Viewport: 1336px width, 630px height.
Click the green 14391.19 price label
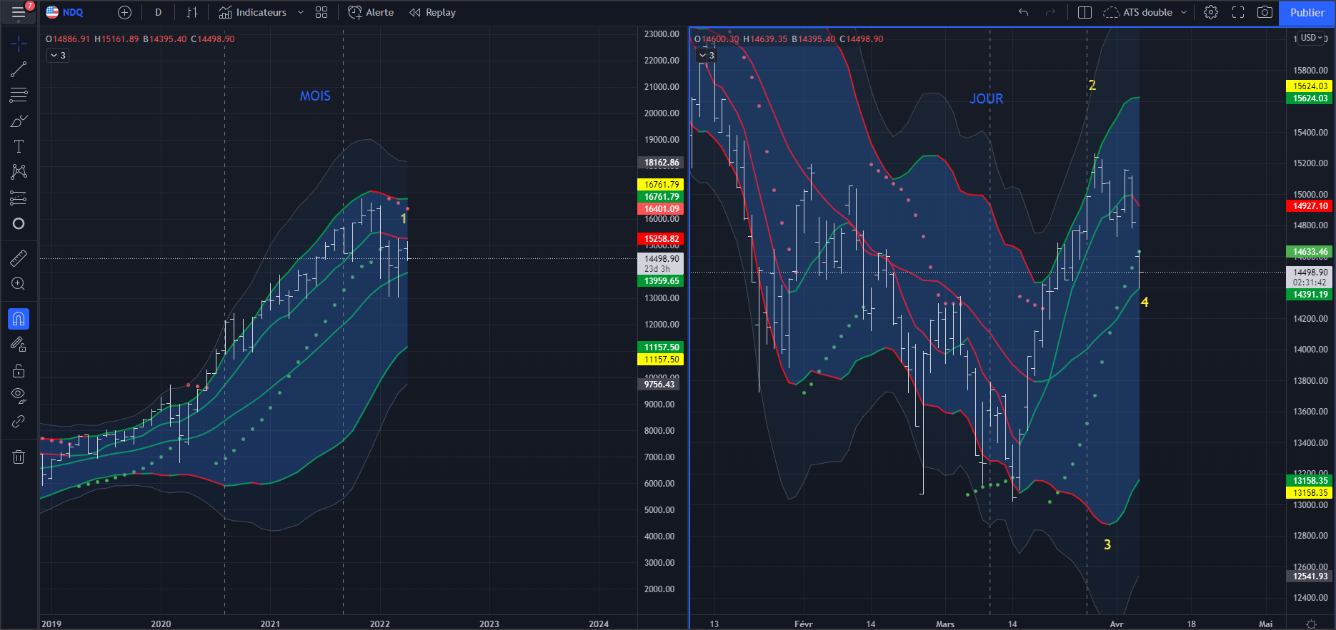(1309, 295)
